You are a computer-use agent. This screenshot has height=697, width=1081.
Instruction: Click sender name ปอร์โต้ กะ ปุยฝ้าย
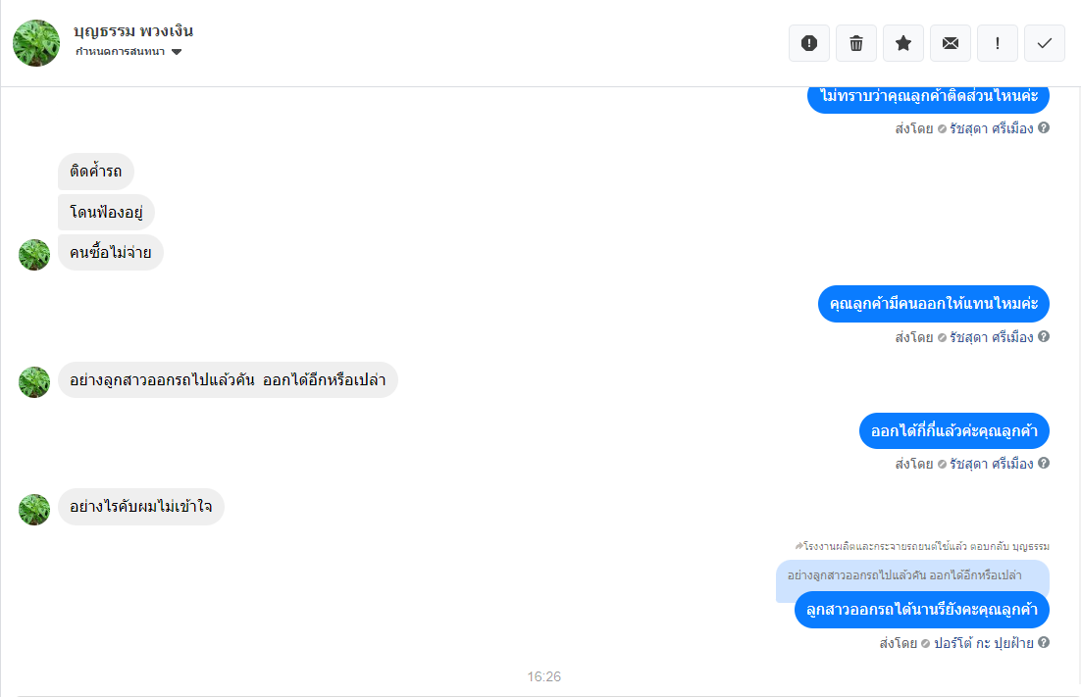click(x=983, y=643)
